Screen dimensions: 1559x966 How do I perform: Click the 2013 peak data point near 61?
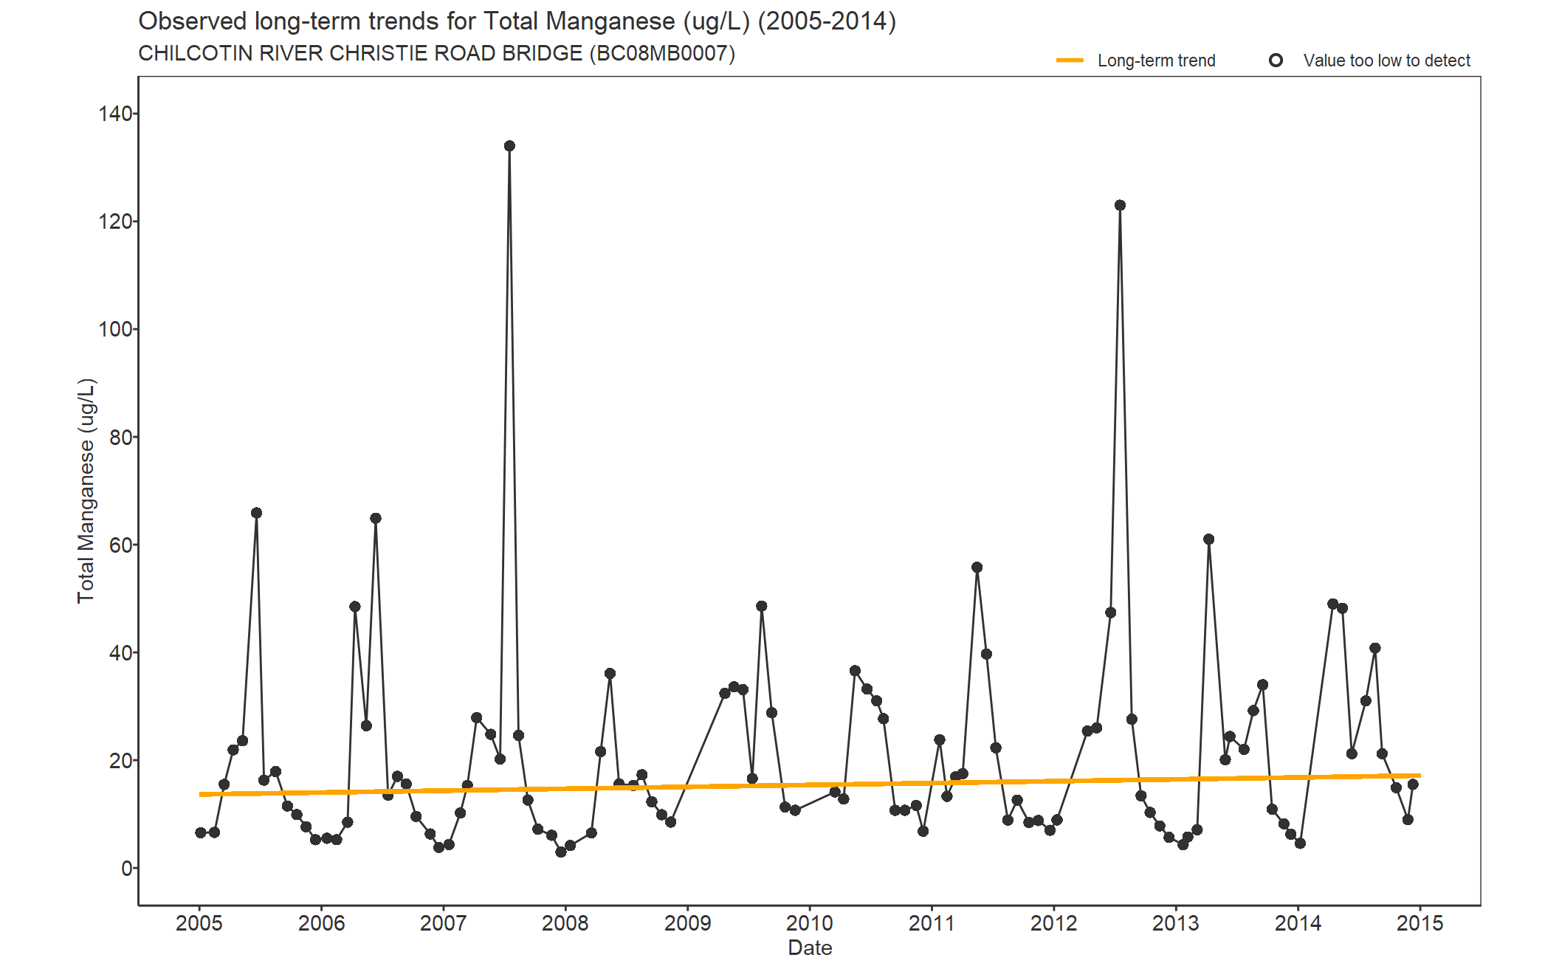[x=1208, y=539]
